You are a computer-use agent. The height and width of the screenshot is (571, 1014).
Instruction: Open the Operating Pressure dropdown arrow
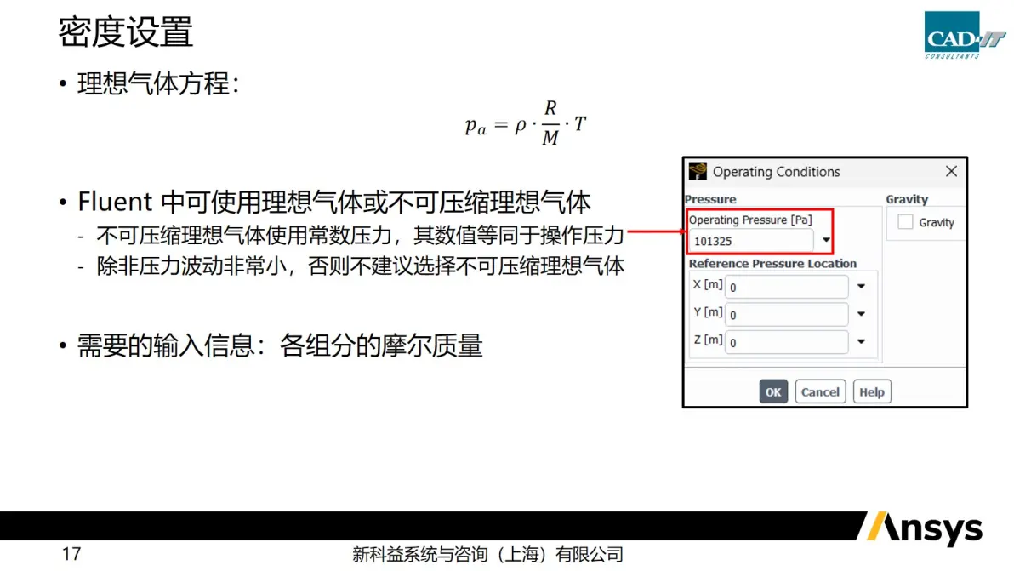pos(826,240)
